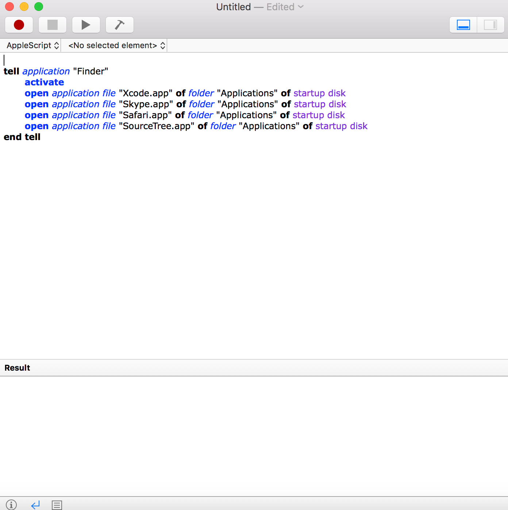508x510 pixels.
Task: Click the "SourceTree.app" string in script
Action: click(x=157, y=126)
